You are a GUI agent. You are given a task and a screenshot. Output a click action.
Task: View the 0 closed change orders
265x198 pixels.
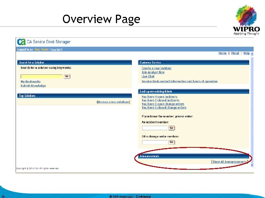point(164,107)
